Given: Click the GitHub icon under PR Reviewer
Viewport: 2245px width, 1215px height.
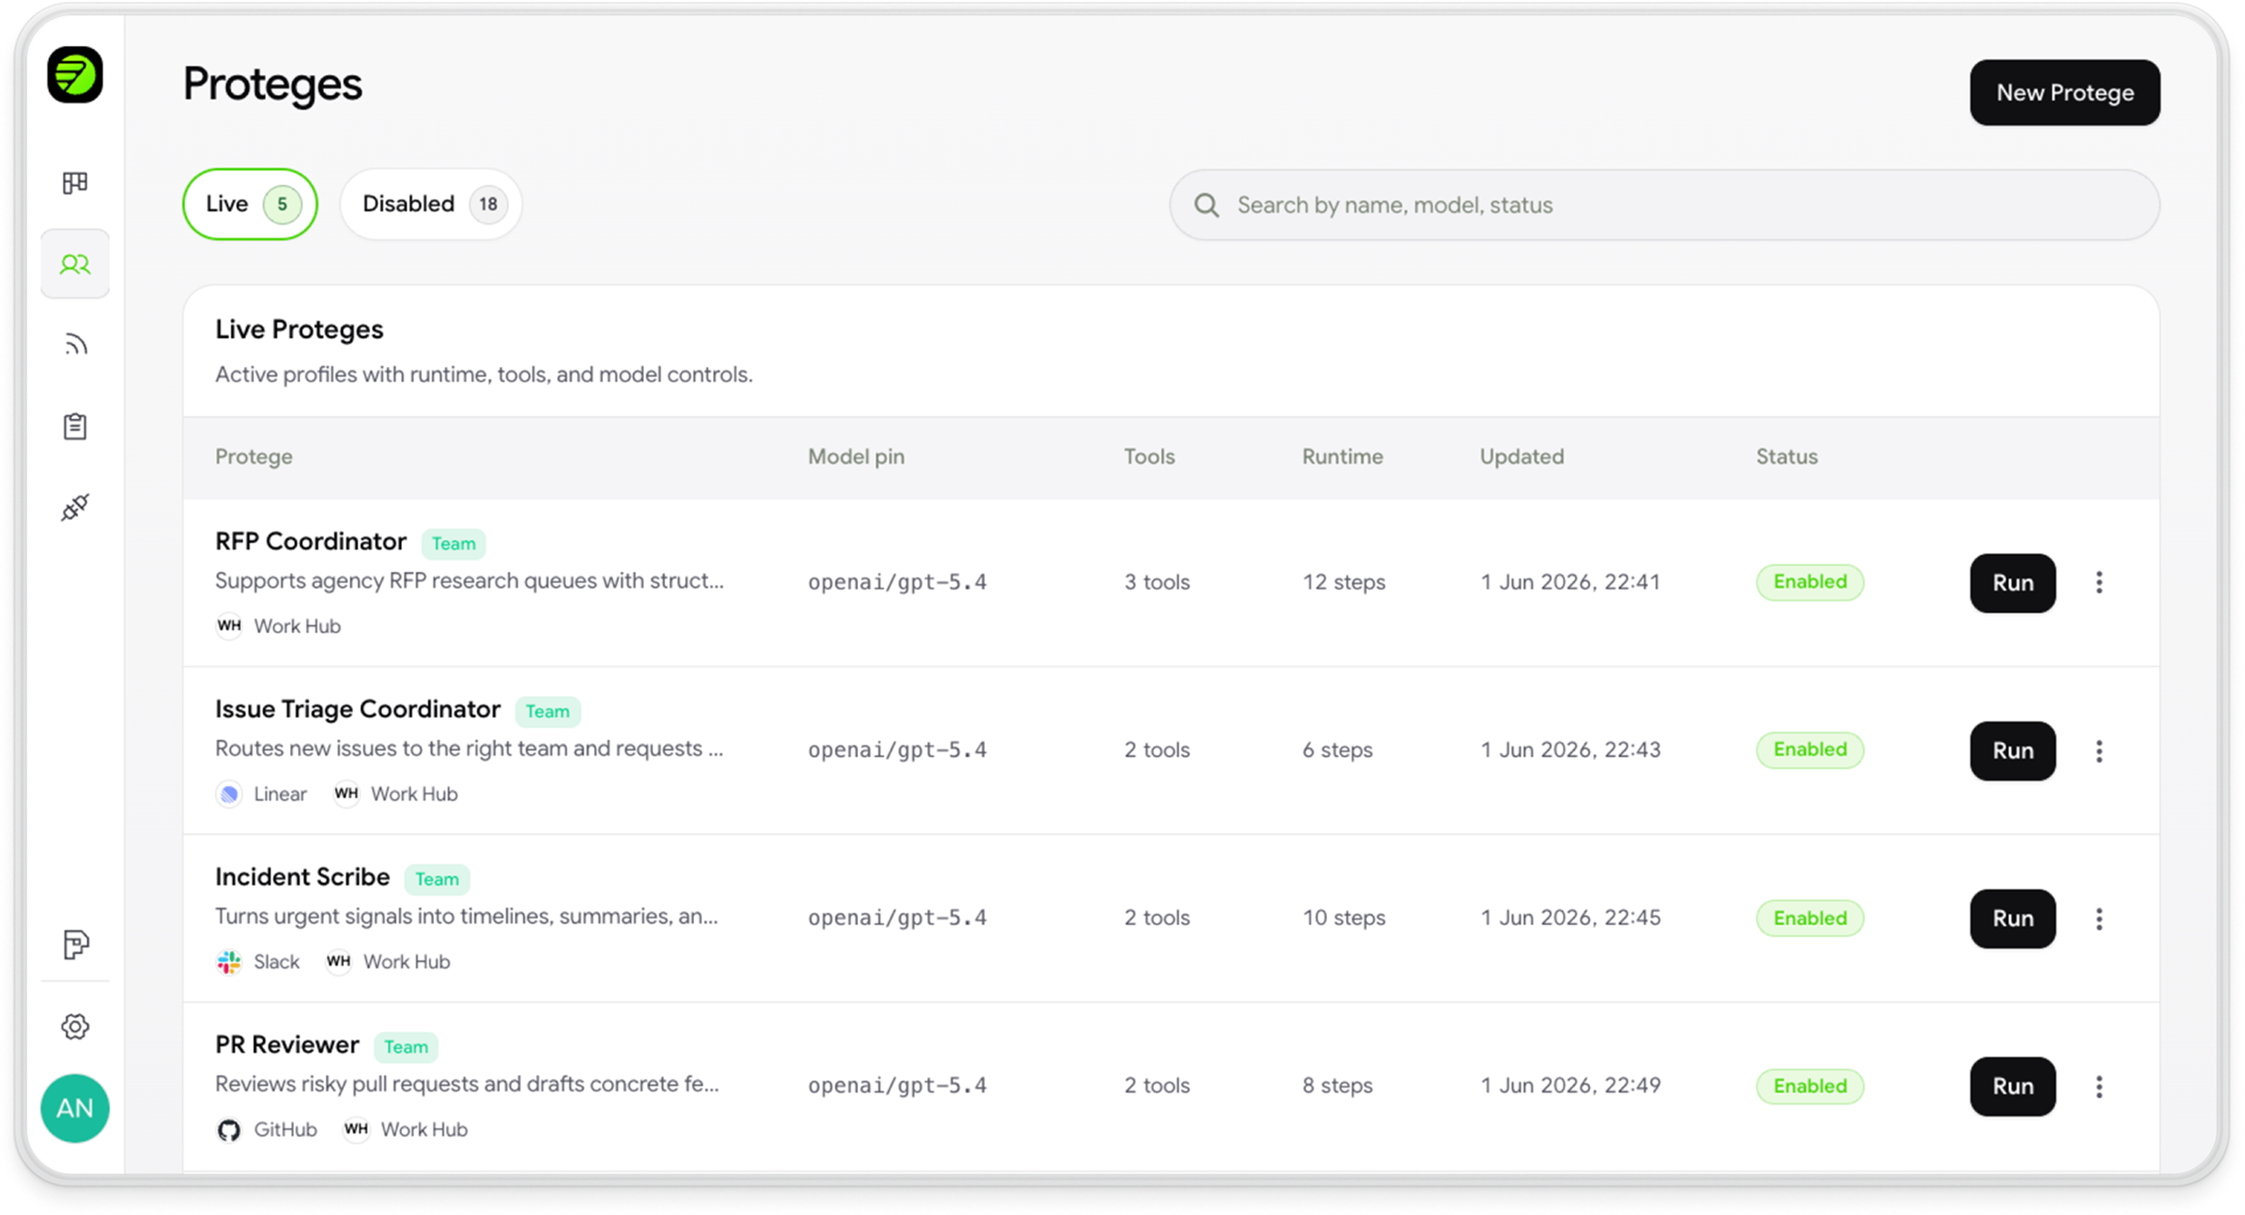Looking at the screenshot, I should tap(229, 1130).
